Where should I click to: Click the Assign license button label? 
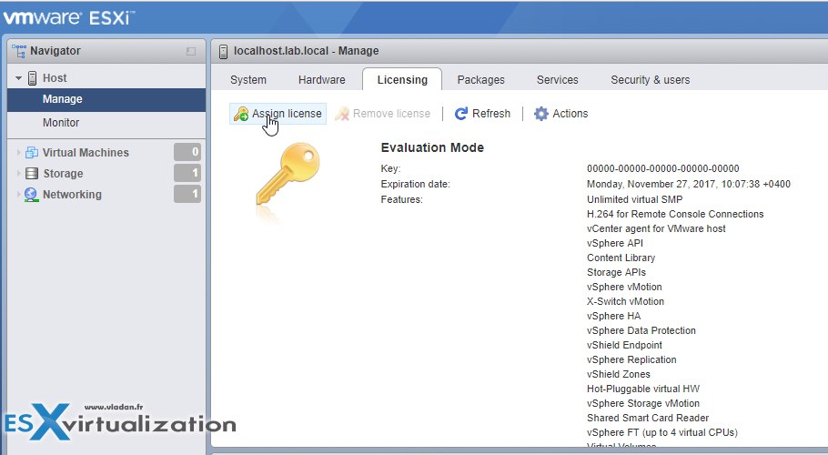(287, 114)
